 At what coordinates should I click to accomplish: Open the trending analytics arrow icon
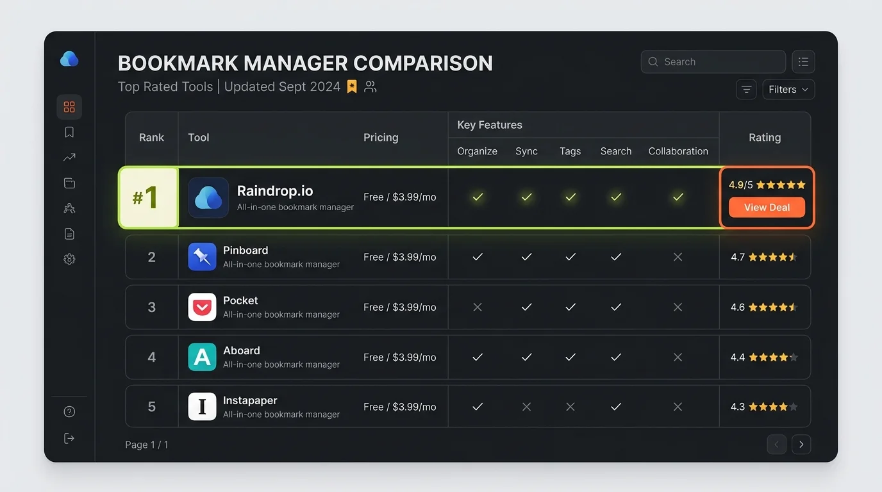coord(69,158)
